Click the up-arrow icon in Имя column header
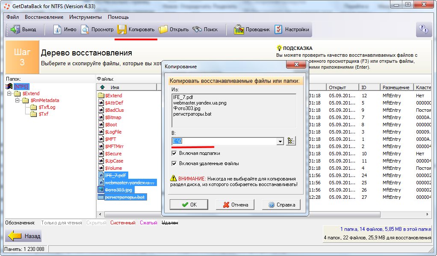437x256 pixels. click(102, 87)
